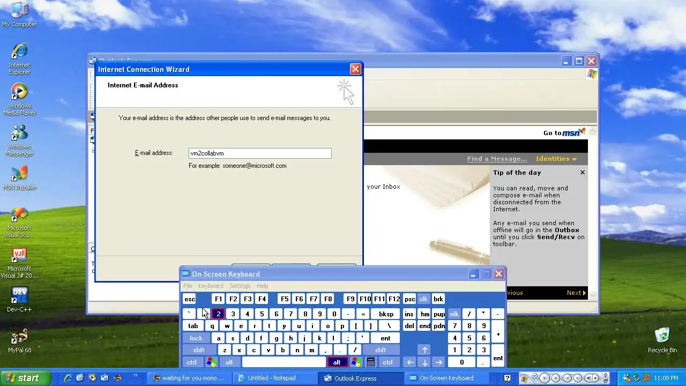Screen dimensions: 686x386
Task: Select the Microsoft Visual J# desktop shortcut
Action: click(x=19, y=263)
